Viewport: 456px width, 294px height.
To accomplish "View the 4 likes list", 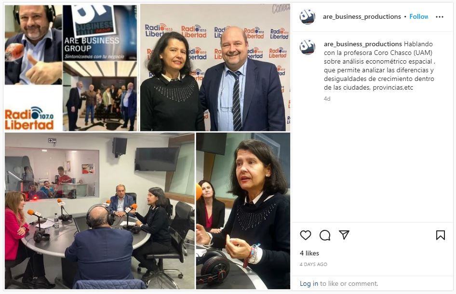I will point(309,253).
